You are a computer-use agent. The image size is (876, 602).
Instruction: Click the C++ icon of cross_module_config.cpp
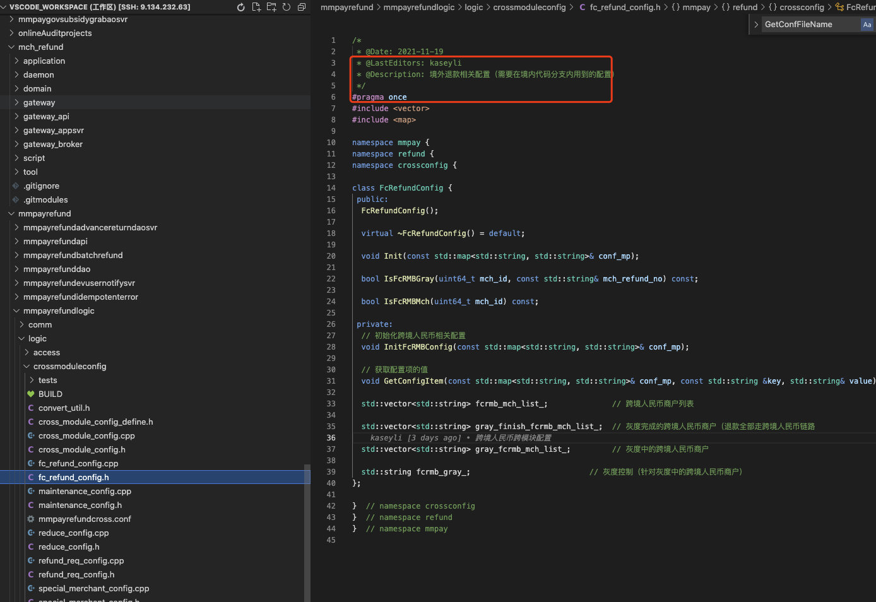click(31, 435)
